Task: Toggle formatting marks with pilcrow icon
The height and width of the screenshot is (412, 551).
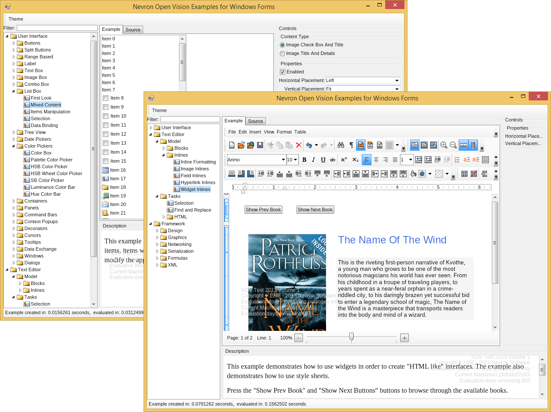Action: pos(351,145)
